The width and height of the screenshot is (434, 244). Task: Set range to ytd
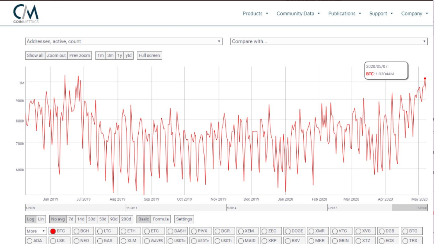click(129, 55)
